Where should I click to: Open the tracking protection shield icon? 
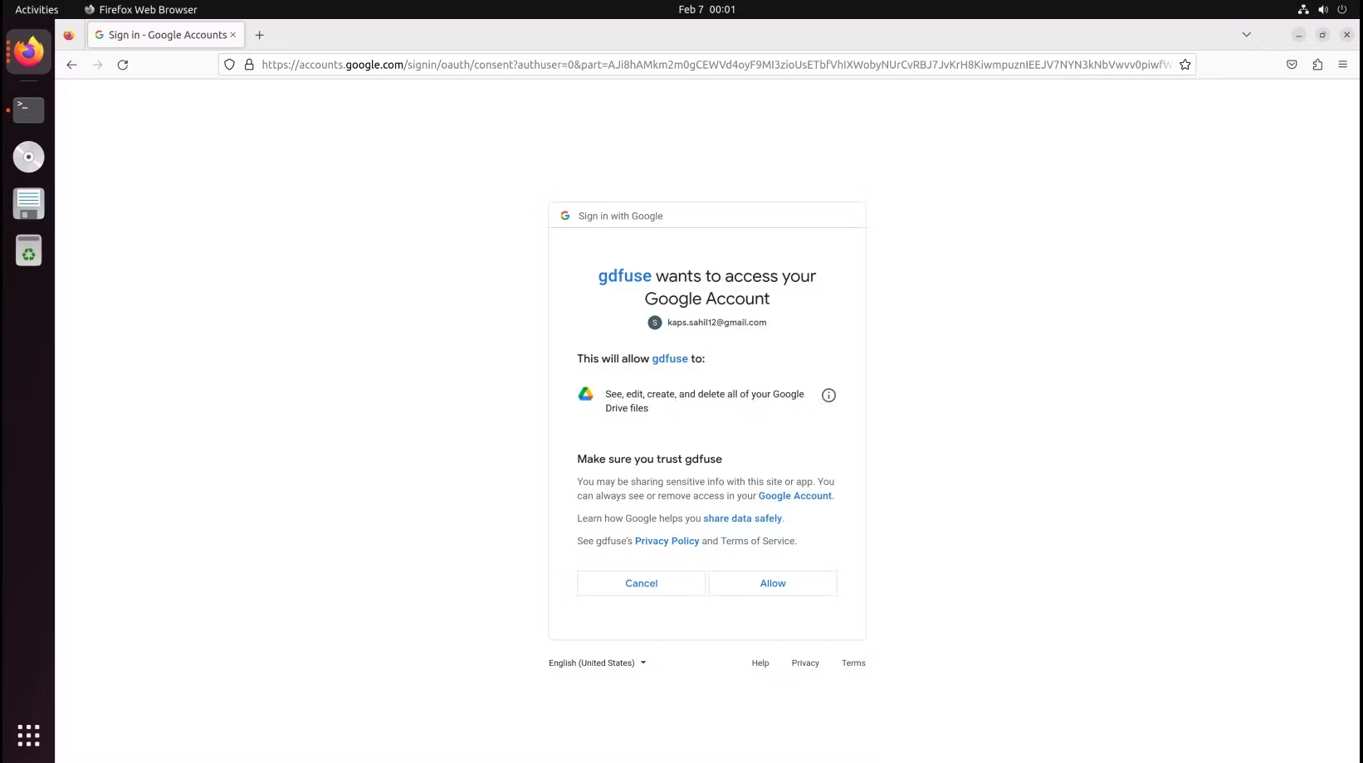[230, 65]
